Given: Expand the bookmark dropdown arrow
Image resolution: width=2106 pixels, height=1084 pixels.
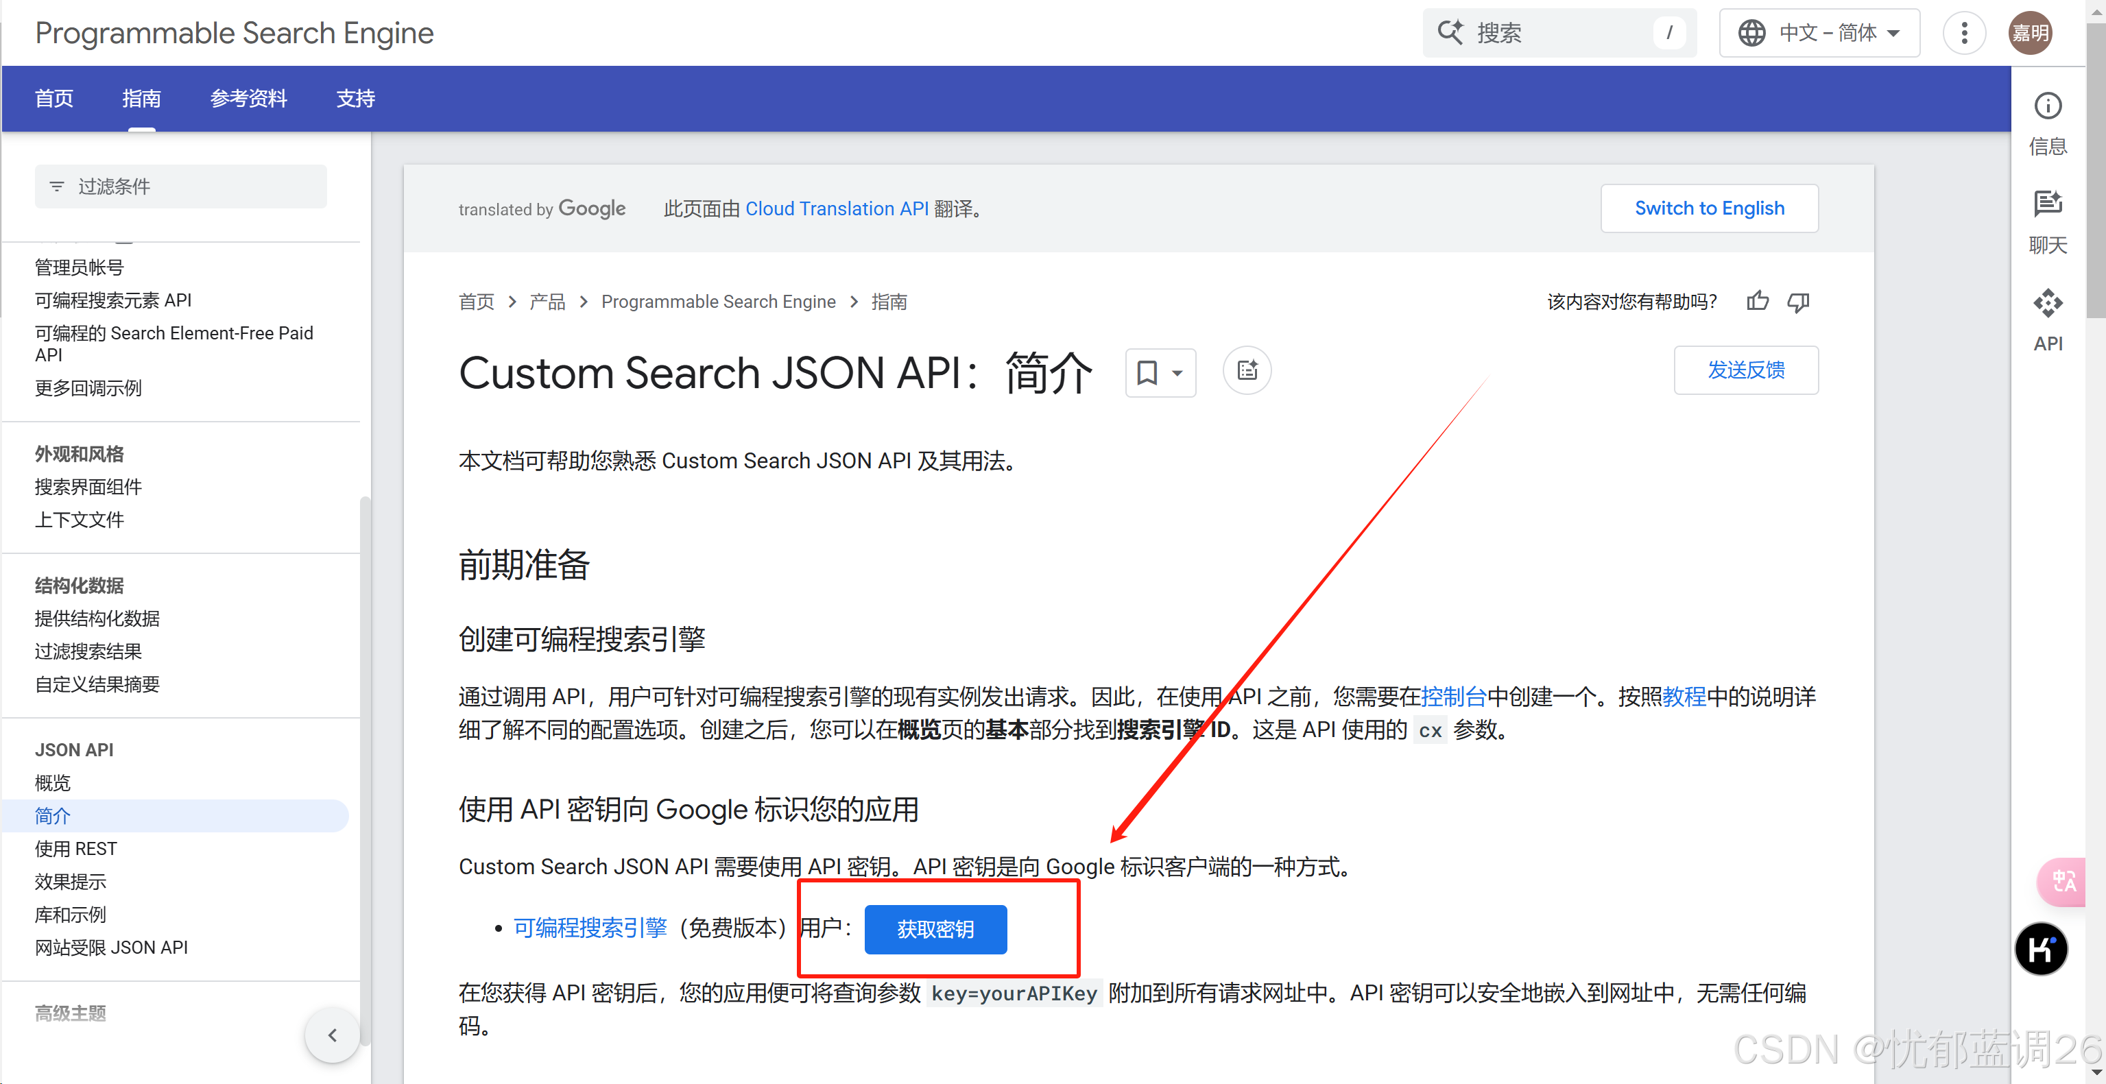Looking at the screenshot, I should pos(1177,373).
